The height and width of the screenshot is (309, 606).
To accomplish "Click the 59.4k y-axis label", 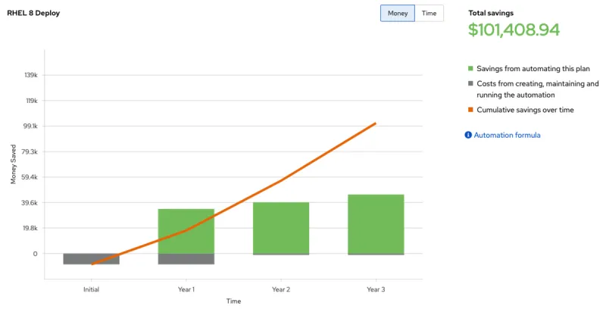I will tap(30, 177).
